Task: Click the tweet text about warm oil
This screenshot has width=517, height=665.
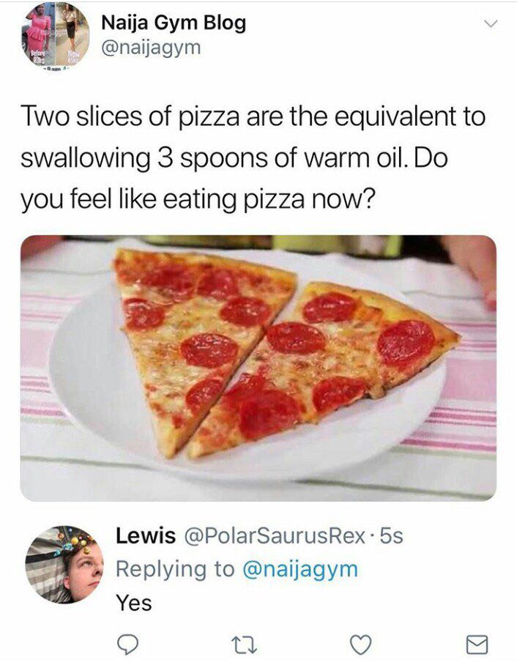Action: point(253,159)
